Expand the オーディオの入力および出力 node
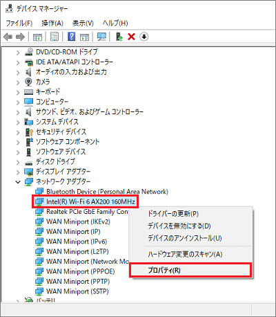 (18, 73)
